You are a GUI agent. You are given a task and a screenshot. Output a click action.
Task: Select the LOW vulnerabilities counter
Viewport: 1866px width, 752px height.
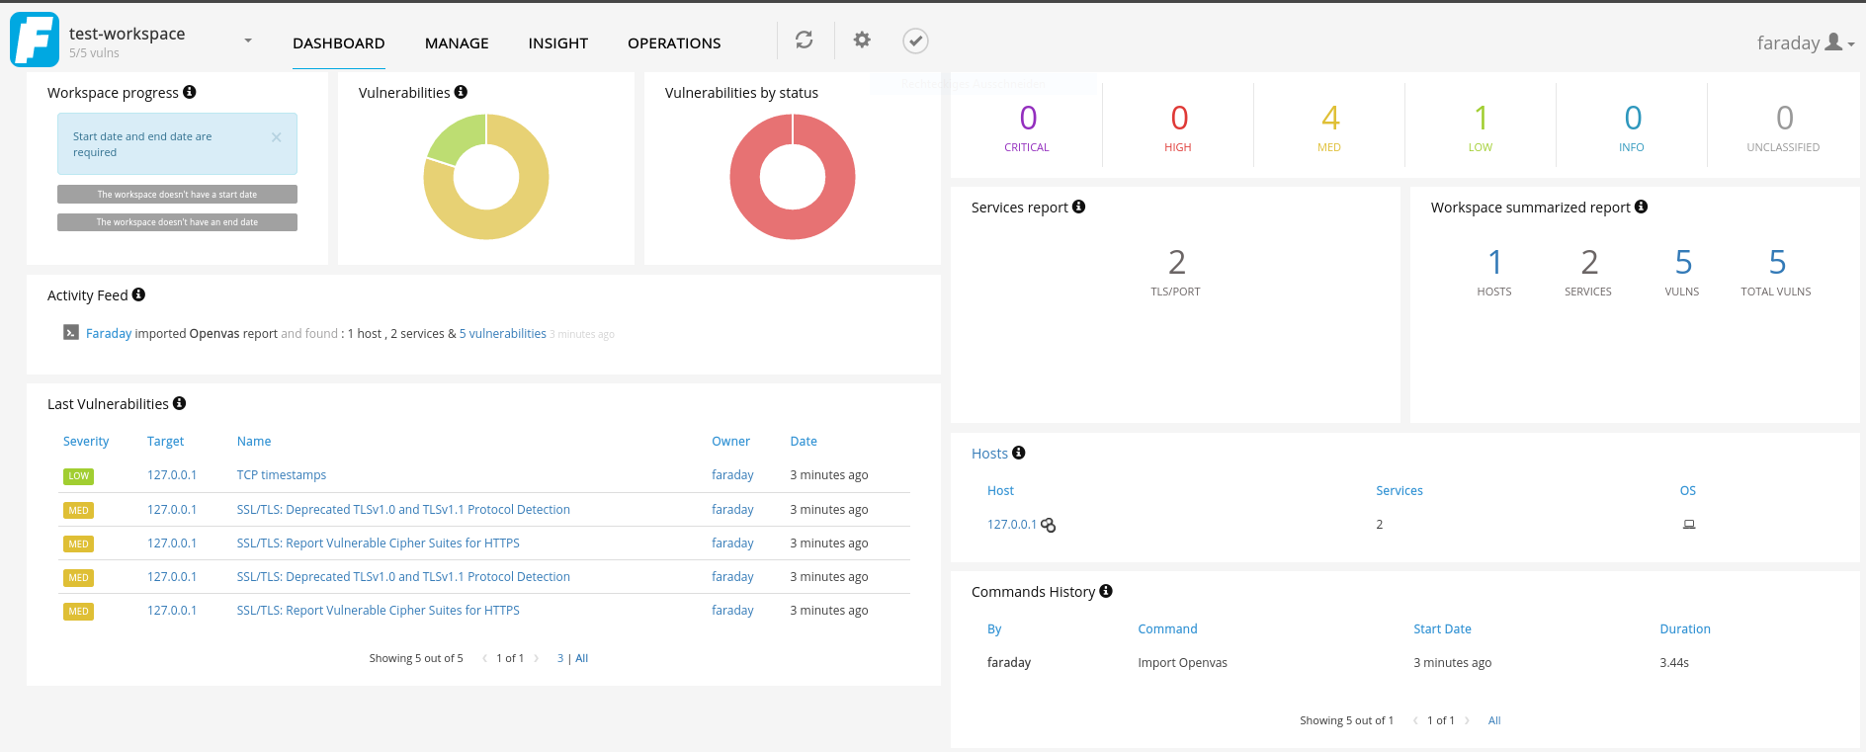(x=1481, y=128)
